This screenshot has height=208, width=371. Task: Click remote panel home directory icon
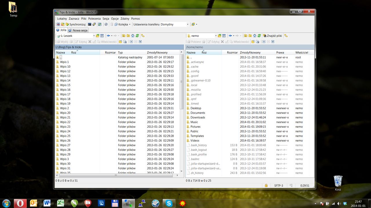(254, 36)
